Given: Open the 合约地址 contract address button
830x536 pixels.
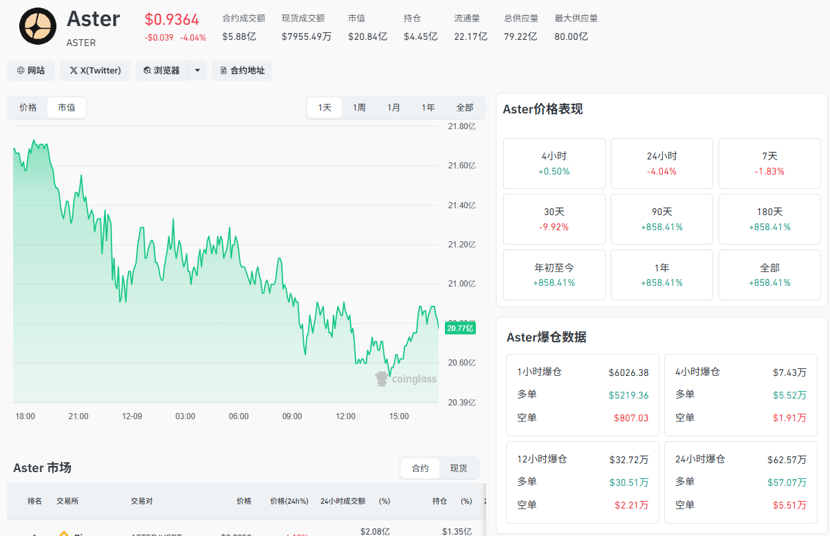Looking at the screenshot, I should [242, 70].
